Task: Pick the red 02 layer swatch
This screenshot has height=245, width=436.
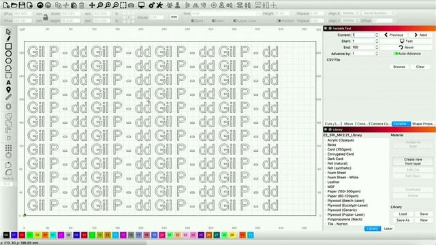Action: tap(22, 235)
